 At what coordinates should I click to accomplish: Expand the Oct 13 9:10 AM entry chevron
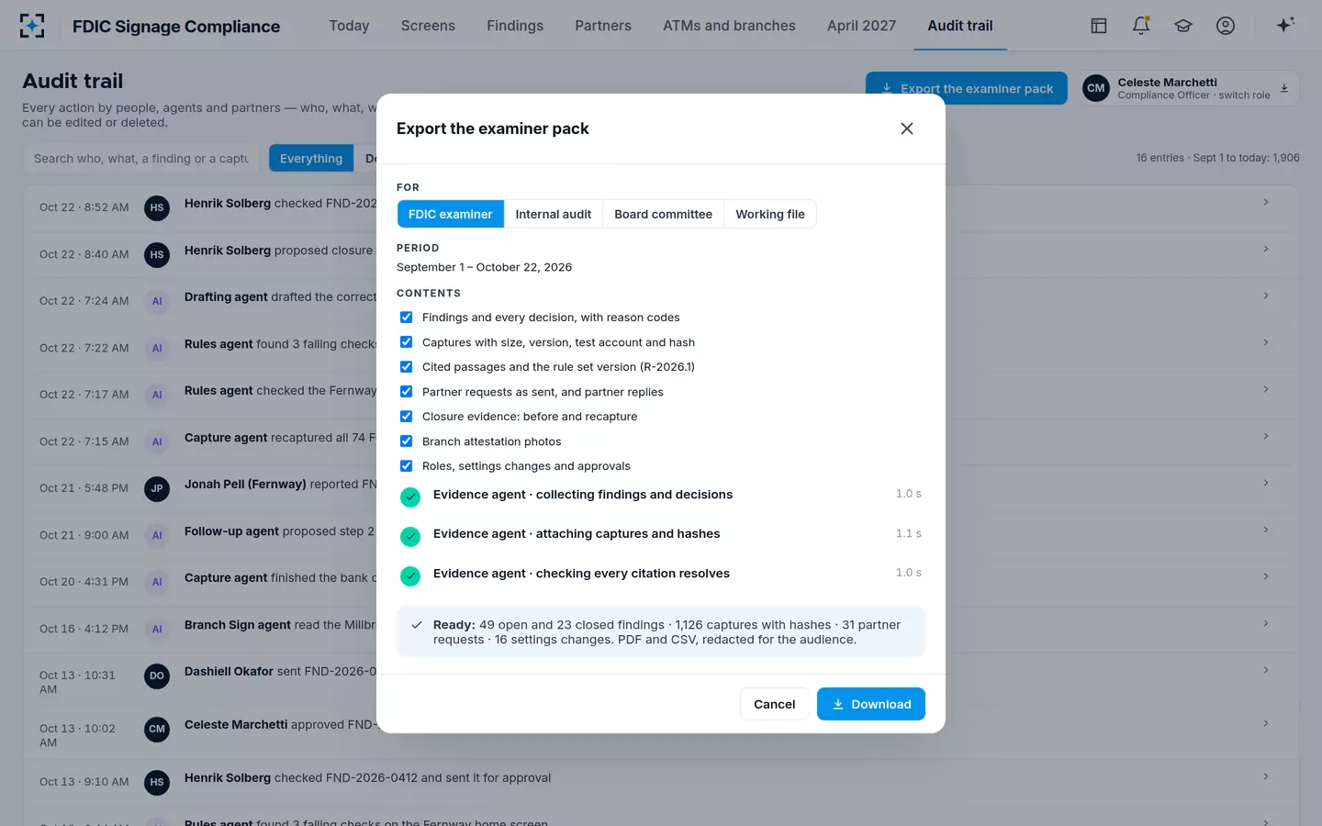(x=1266, y=776)
